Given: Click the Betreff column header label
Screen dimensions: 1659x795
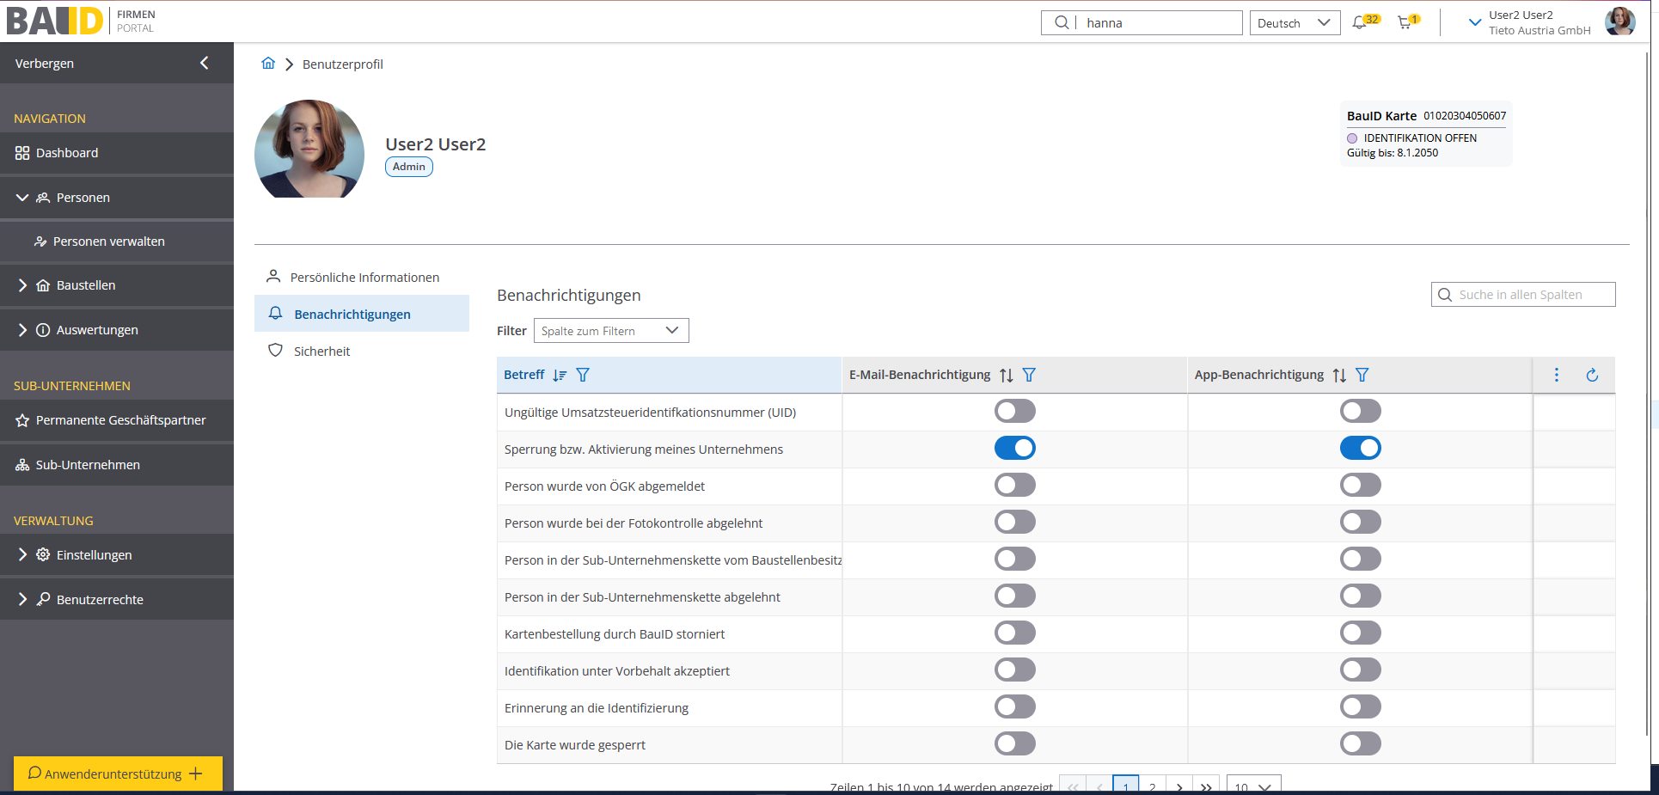Looking at the screenshot, I should 524,375.
